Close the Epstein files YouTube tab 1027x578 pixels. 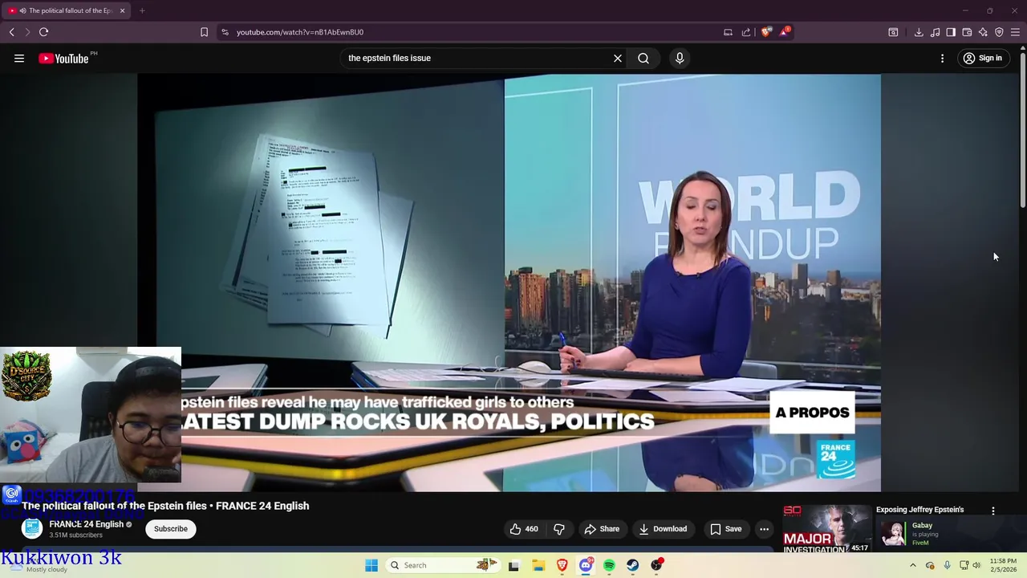pyautogui.click(x=122, y=10)
